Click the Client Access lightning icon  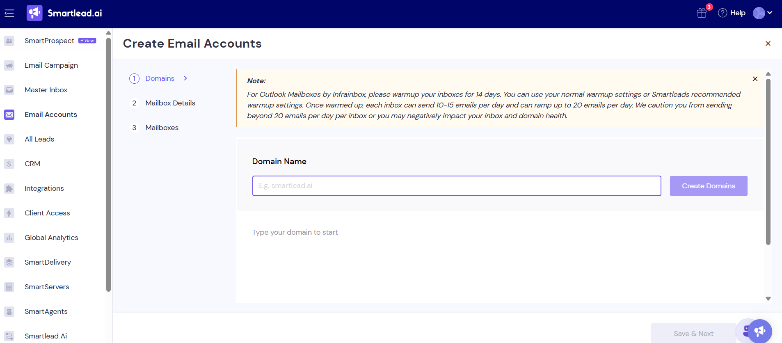9,213
